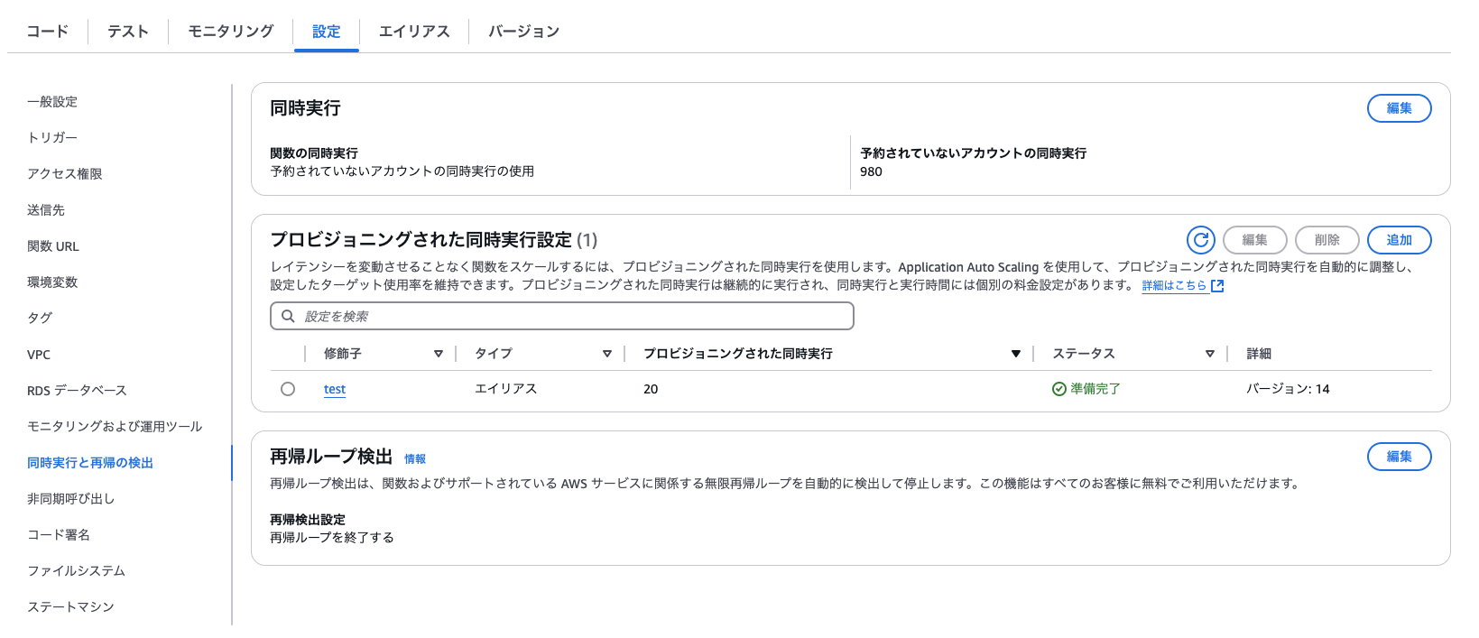Click the 情報 link beside 再帰ループ検出
This screenshot has width=1479, height=638.
tap(415, 459)
